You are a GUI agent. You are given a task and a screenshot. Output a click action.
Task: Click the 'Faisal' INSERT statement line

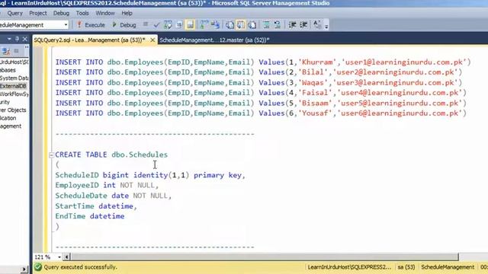point(261,93)
